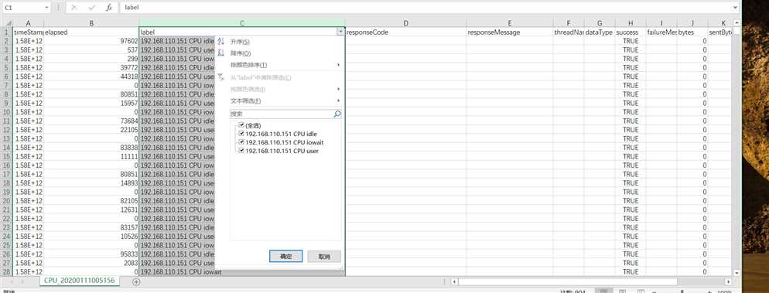Click horizontal scrollbar left arrow
The height and width of the screenshot is (293, 769).
coord(454,281)
